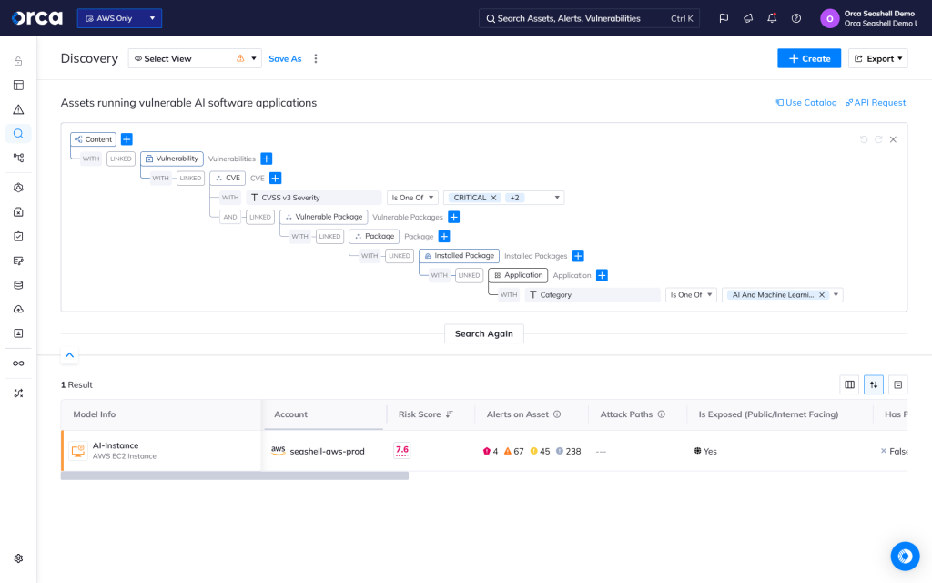Screen dimensions: 932x583
Task: Click the undo arrow in the query builder
Action: pyautogui.click(x=863, y=139)
